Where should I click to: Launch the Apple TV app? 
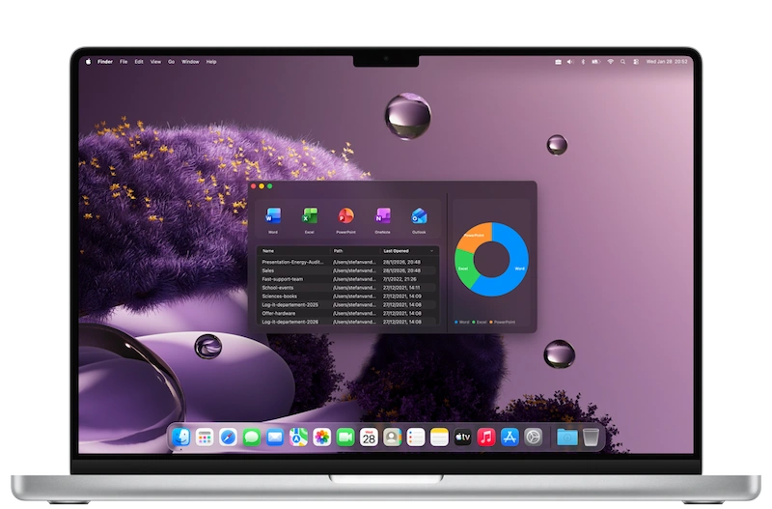point(463,438)
